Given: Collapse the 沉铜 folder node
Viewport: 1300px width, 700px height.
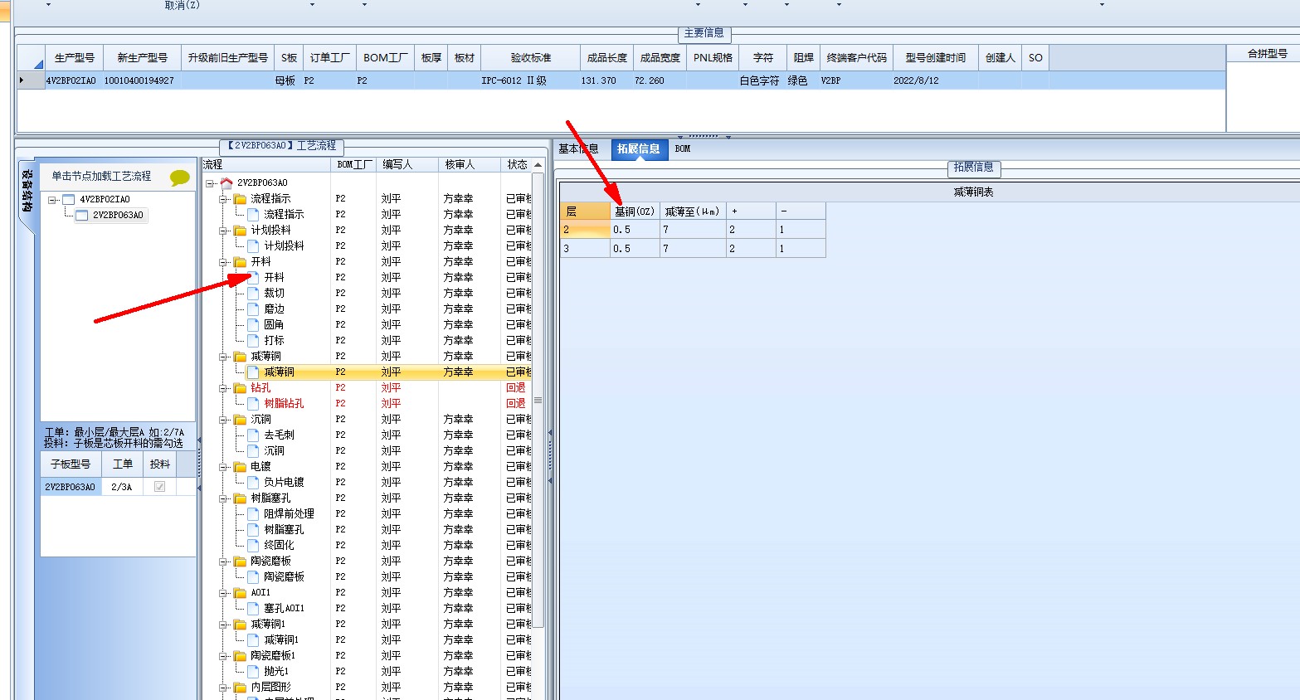Looking at the screenshot, I should [223, 419].
